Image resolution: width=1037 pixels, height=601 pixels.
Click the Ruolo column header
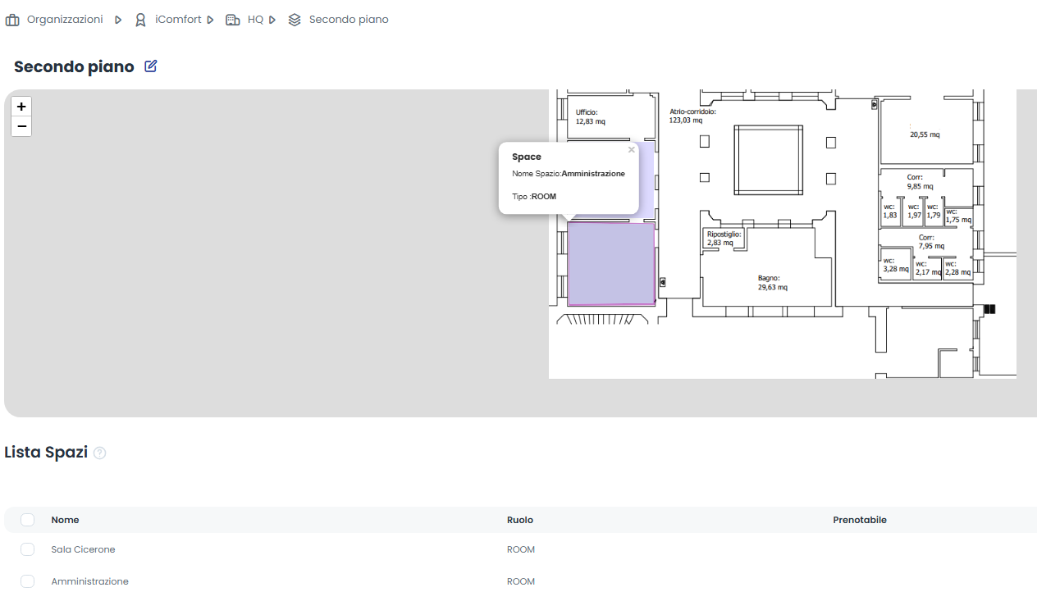click(x=521, y=519)
